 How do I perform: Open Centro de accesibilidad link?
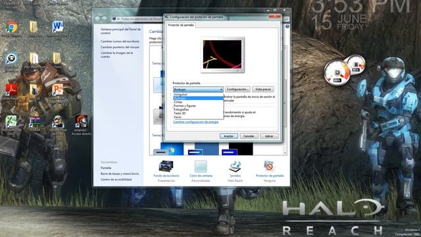click(116, 179)
